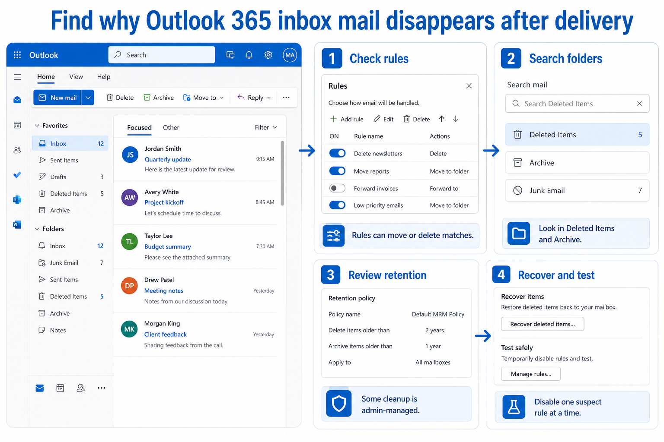Screen dimensions: 664x442
Task: Select Inbox under Favorites
Action: tap(70, 144)
